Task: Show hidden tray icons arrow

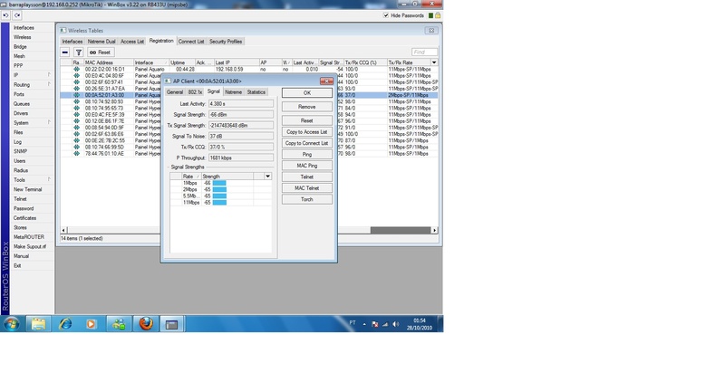Action: (x=364, y=324)
